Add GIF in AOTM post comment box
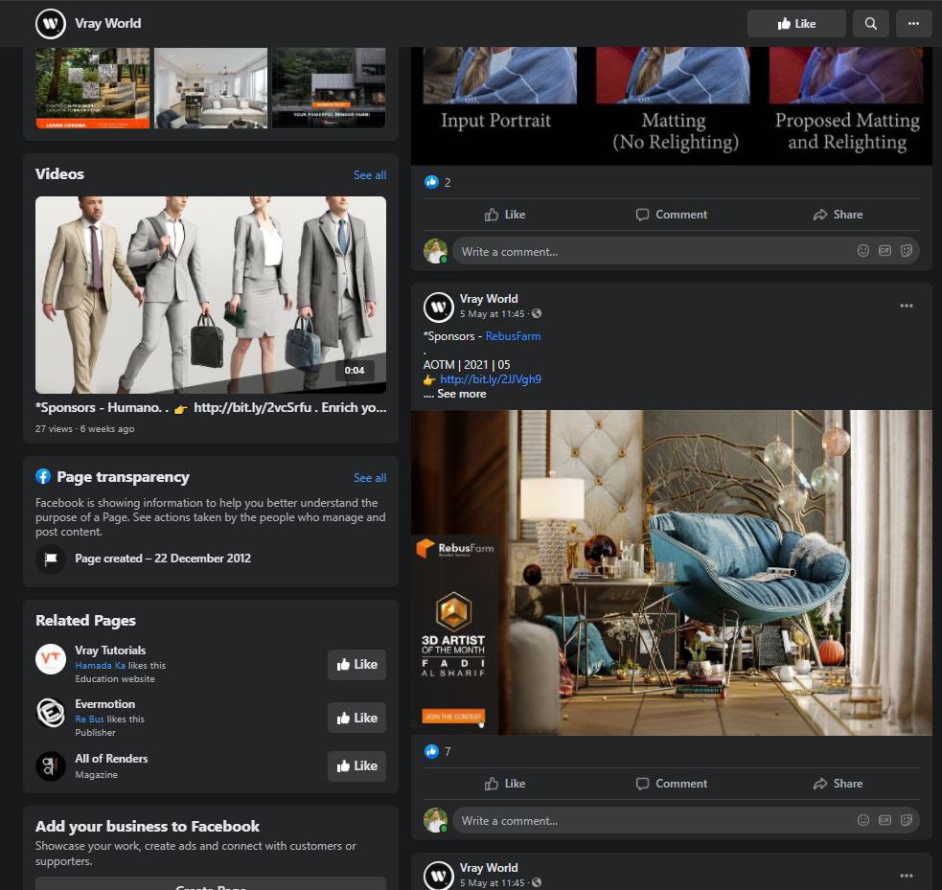This screenshot has height=890, width=942. pyautogui.click(x=885, y=820)
